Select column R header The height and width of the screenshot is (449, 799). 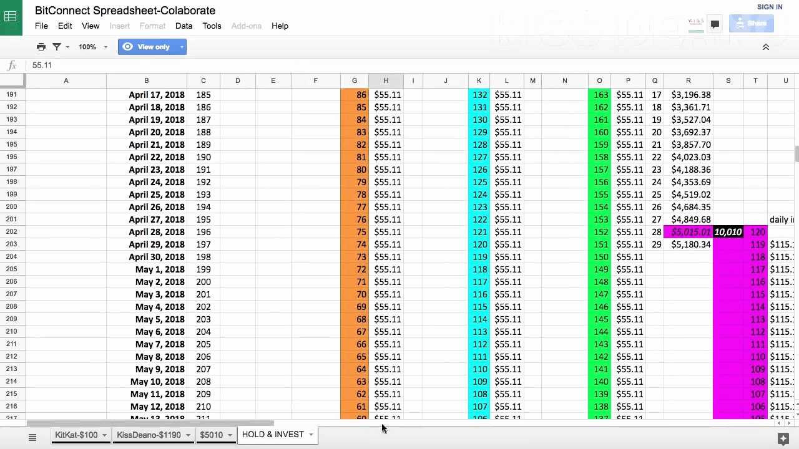689,80
